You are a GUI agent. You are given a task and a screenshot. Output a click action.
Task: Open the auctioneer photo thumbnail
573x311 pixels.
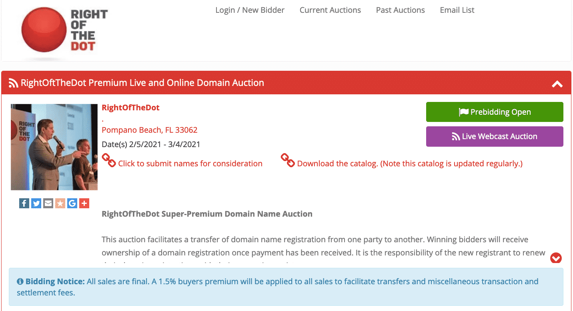pyautogui.click(x=54, y=147)
